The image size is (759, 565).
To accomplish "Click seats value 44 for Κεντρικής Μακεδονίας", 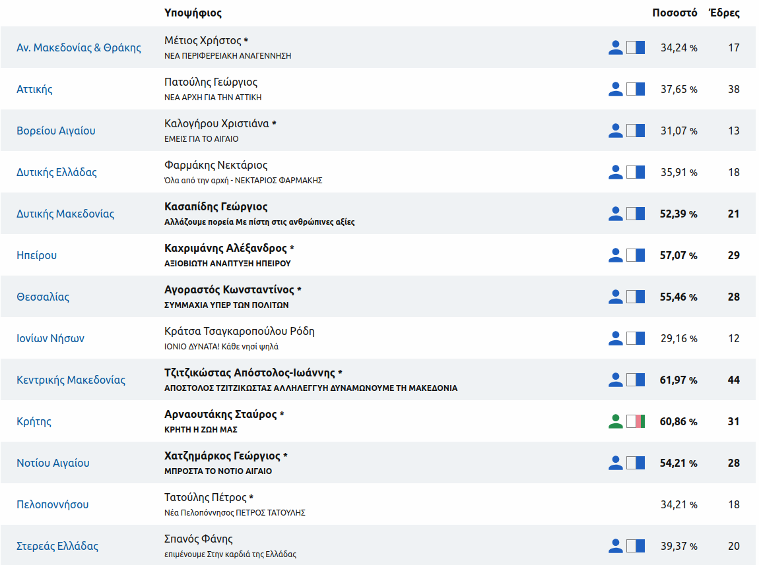I will (x=734, y=380).
